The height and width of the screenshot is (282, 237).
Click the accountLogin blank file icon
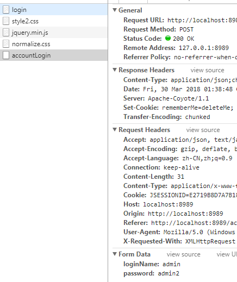(x=6, y=55)
